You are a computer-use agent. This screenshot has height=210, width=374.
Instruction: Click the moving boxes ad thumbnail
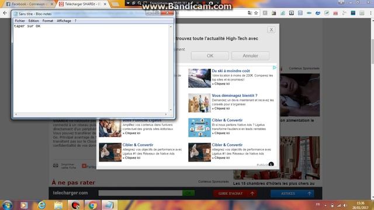coord(199,103)
